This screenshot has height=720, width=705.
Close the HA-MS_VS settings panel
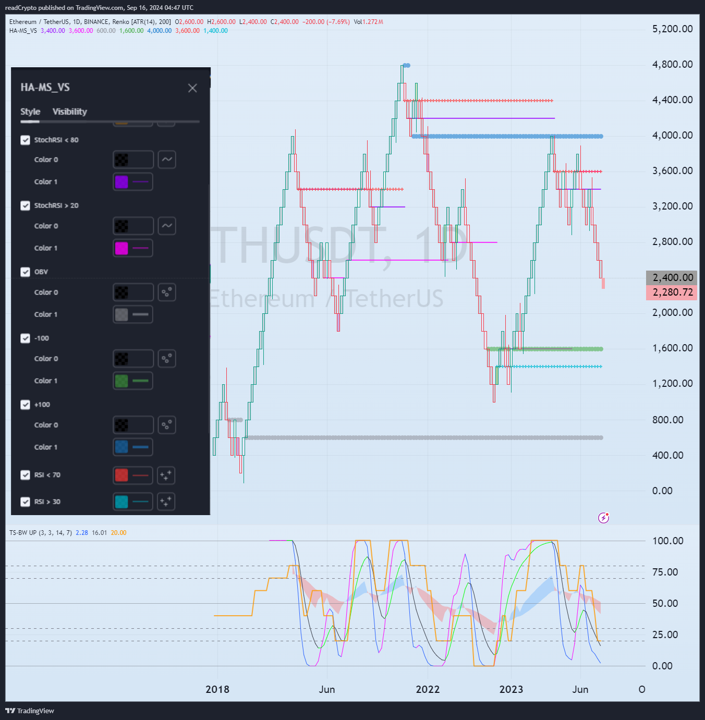pos(192,88)
